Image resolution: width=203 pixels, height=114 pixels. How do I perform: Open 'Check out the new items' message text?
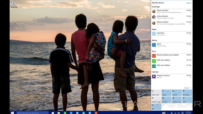pos(169,12)
